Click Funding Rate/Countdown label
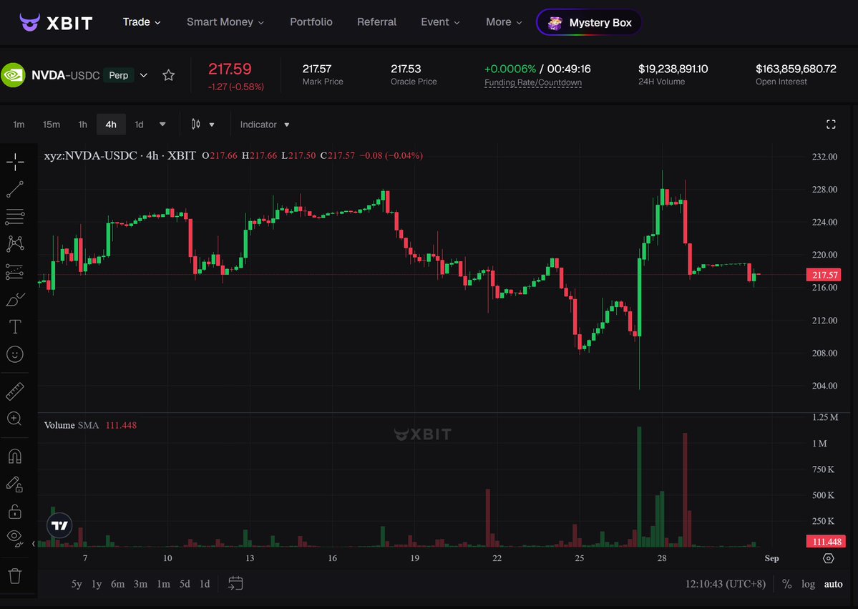This screenshot has width=858, height=609. pos(533,82)
